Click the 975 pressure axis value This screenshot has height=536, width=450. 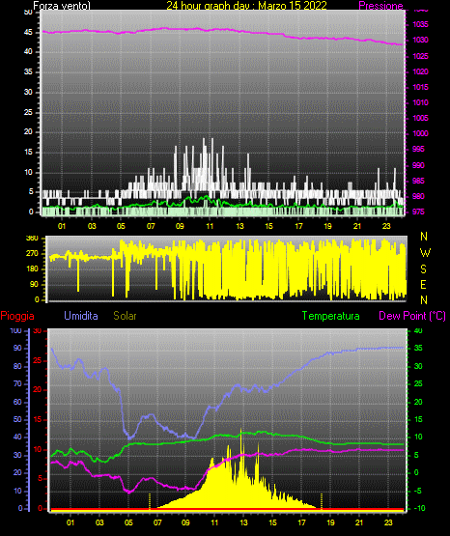tap(418, 212)
